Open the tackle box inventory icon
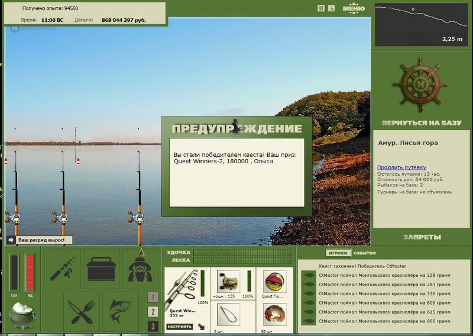This screenshot has width=473, height=336. click(x=101, y=269)
